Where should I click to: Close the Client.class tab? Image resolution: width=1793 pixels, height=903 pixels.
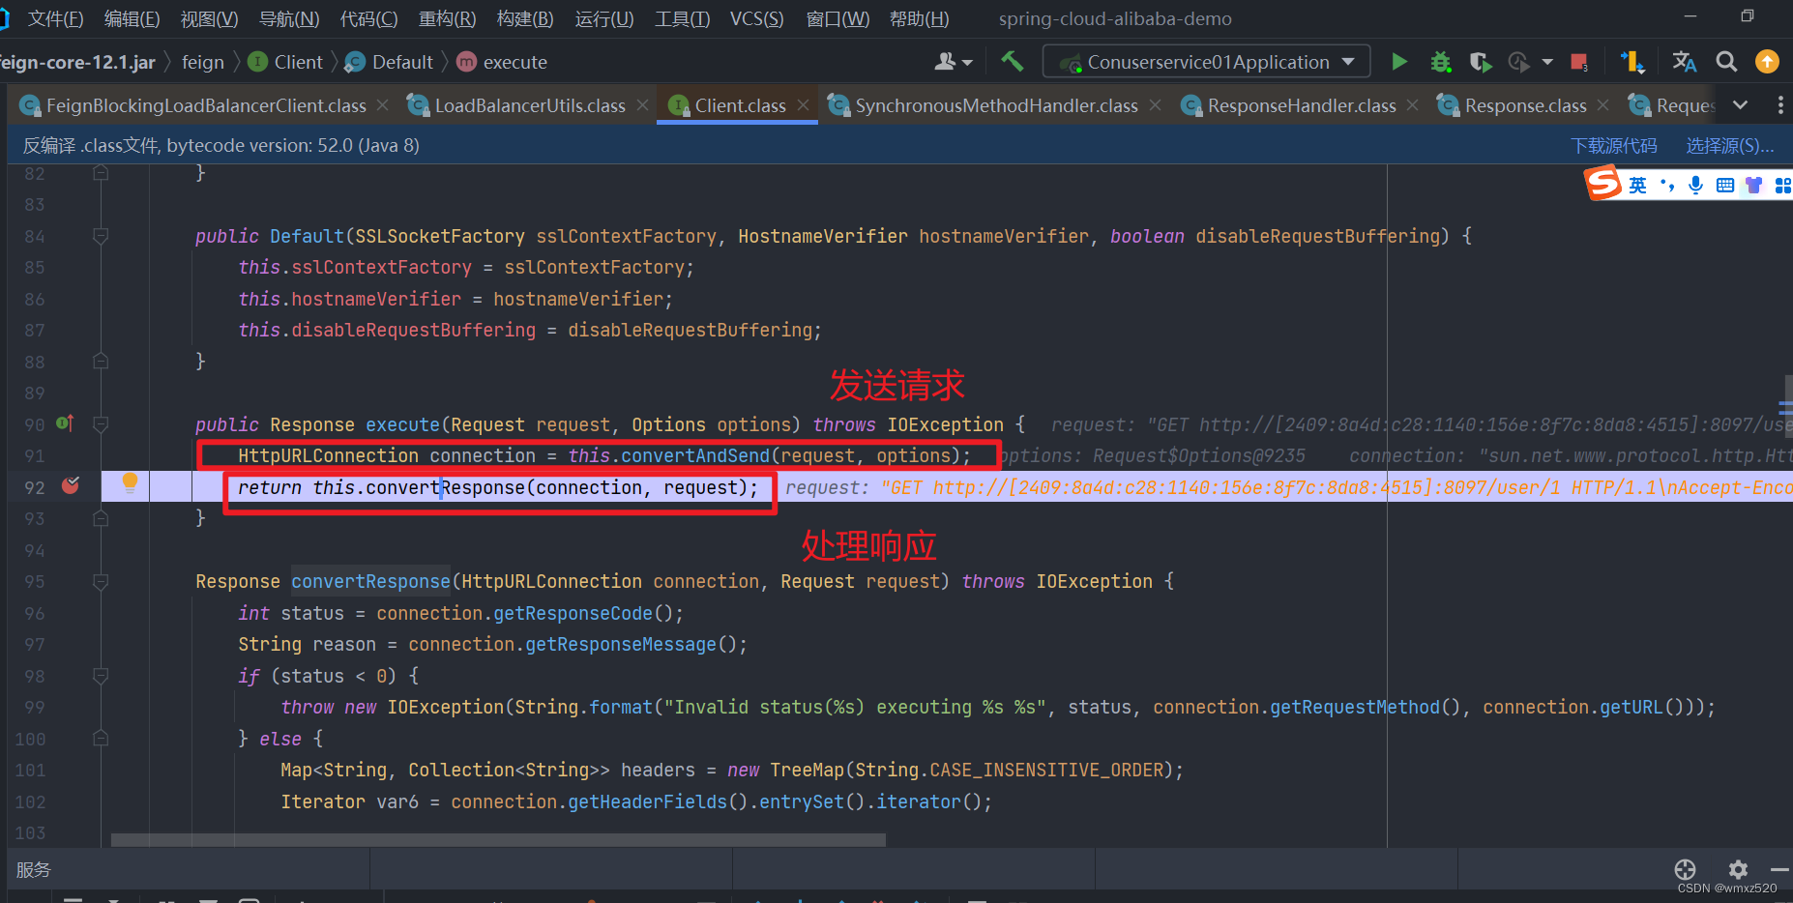tap(803, 104)
